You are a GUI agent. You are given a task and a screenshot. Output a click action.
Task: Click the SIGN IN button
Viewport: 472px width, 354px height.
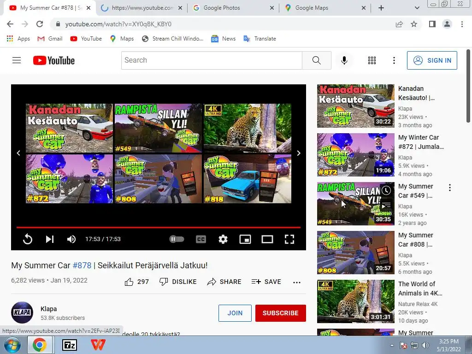tap(432, 60)
